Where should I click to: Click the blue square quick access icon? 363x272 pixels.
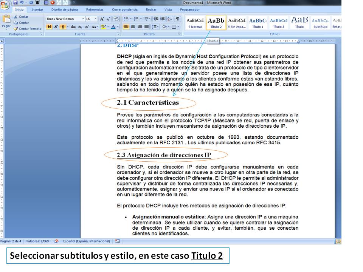pos(46,3)
